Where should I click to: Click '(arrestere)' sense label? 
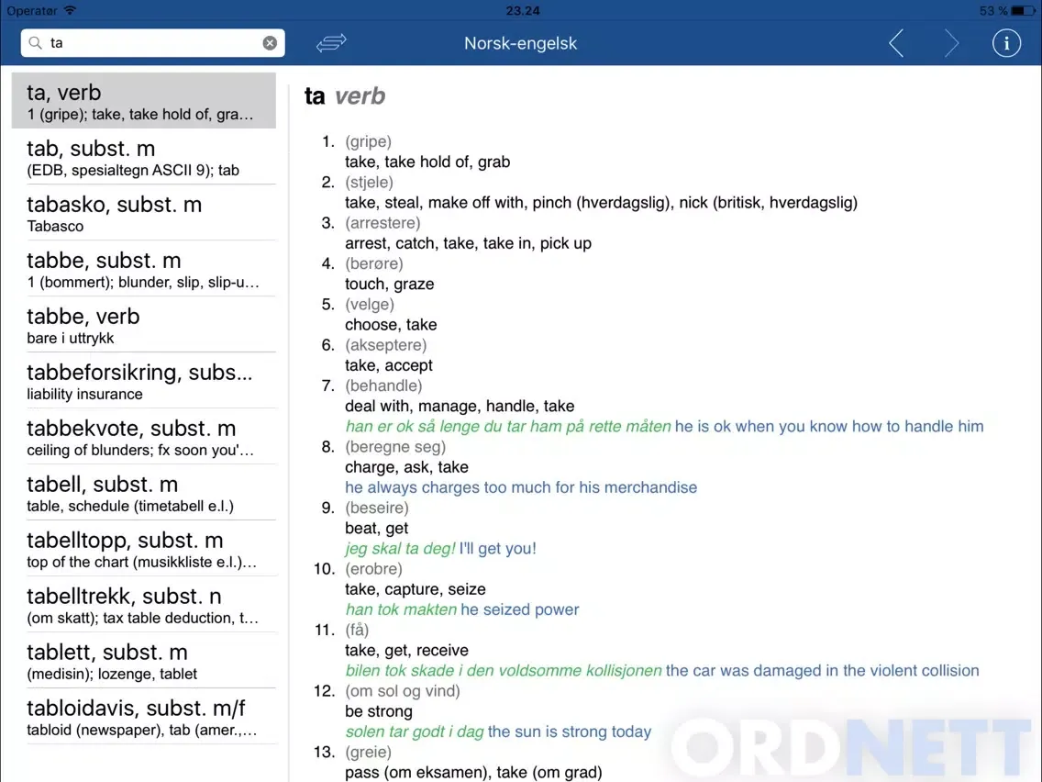point(382,223)
